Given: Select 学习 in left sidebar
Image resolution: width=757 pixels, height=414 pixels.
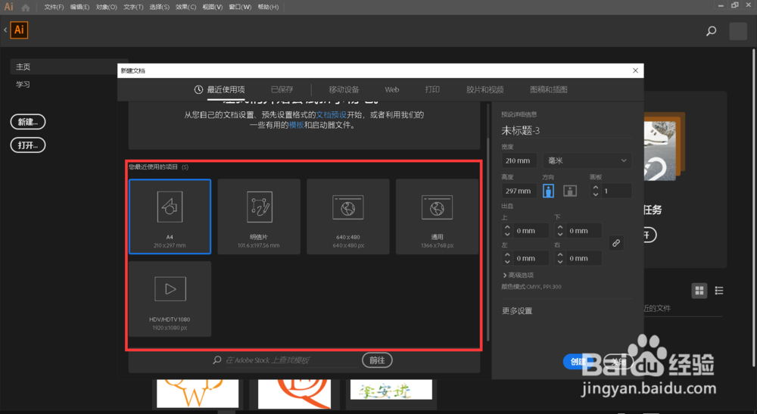Looking at the screenshot, I should click(x=23, y=85).
